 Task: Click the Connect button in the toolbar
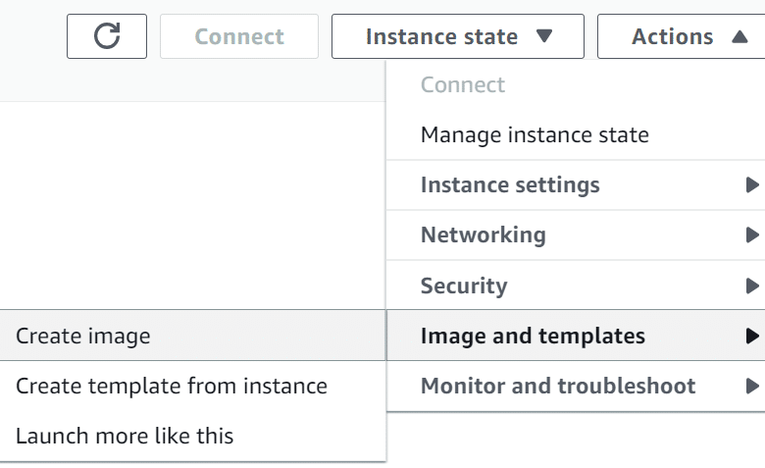(x=239, y=36)
